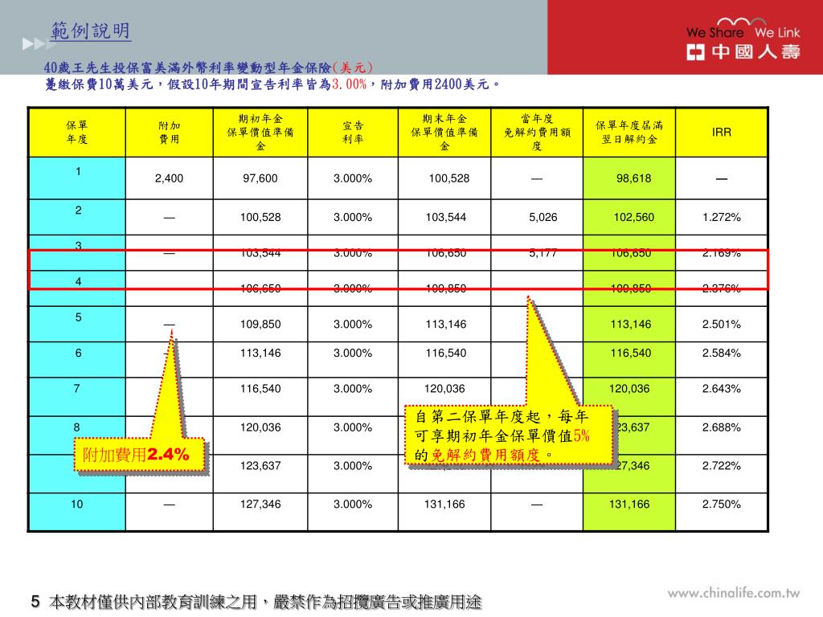The height and width of the screenshot is (617, 823).
Task: Click the IRR value 2.501%
Action: [722, 325]
